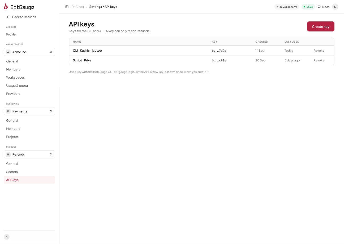Click the '3 days ago' last used cell
344x244 pixels.
coord(292,60)
